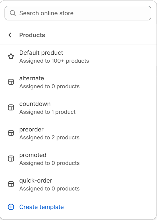This screenshot has width=157, height=220.
Task: Select the preorder template
Action: coord(78,133)
